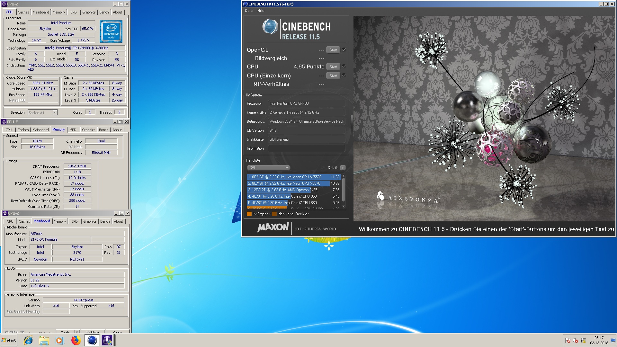The image size is (617, 347).
Task: Click motherboard model Z170 OC Formula
Action: [x=60, y=239]
